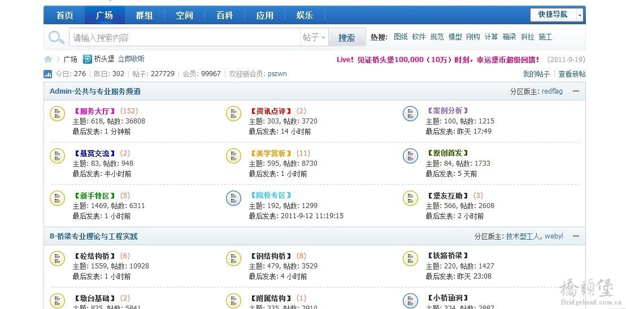This screenshot has height=309, width=626.
Task: Click the forum icon beside 悬赏交流
Action: 57,156
